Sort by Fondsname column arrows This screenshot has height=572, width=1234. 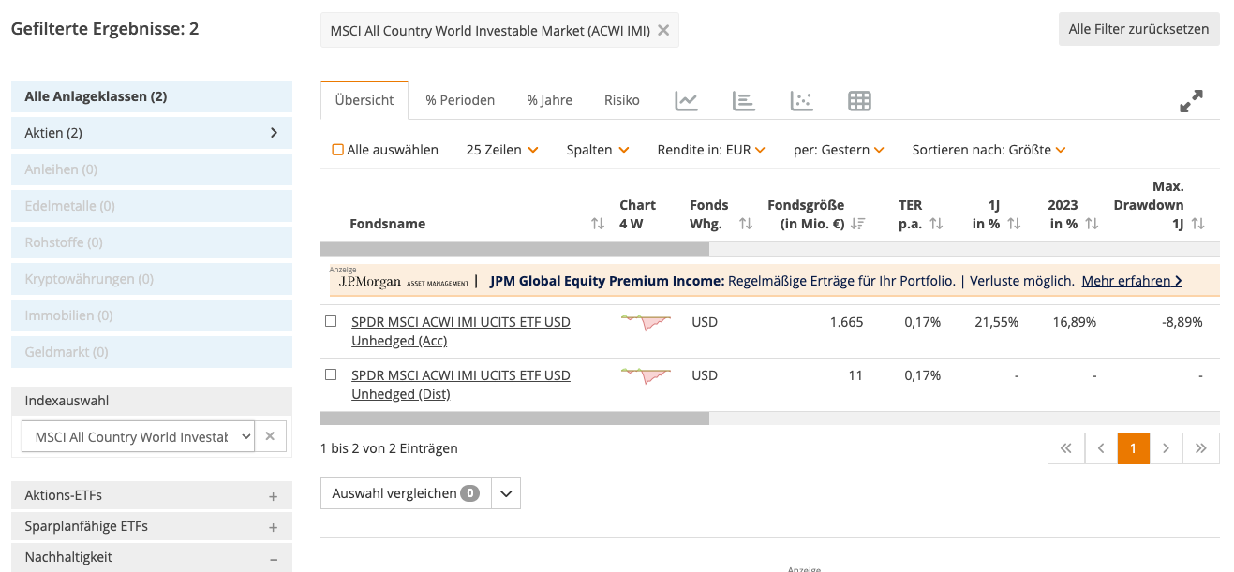(x=598, y=224)
